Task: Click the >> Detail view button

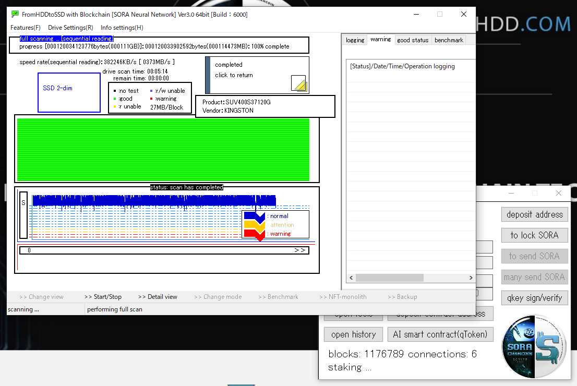Action: (x=158, y=297)
